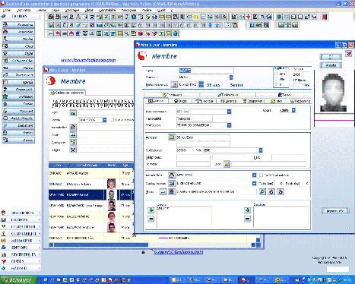Switch to the Licence tab

coord(228,101)
